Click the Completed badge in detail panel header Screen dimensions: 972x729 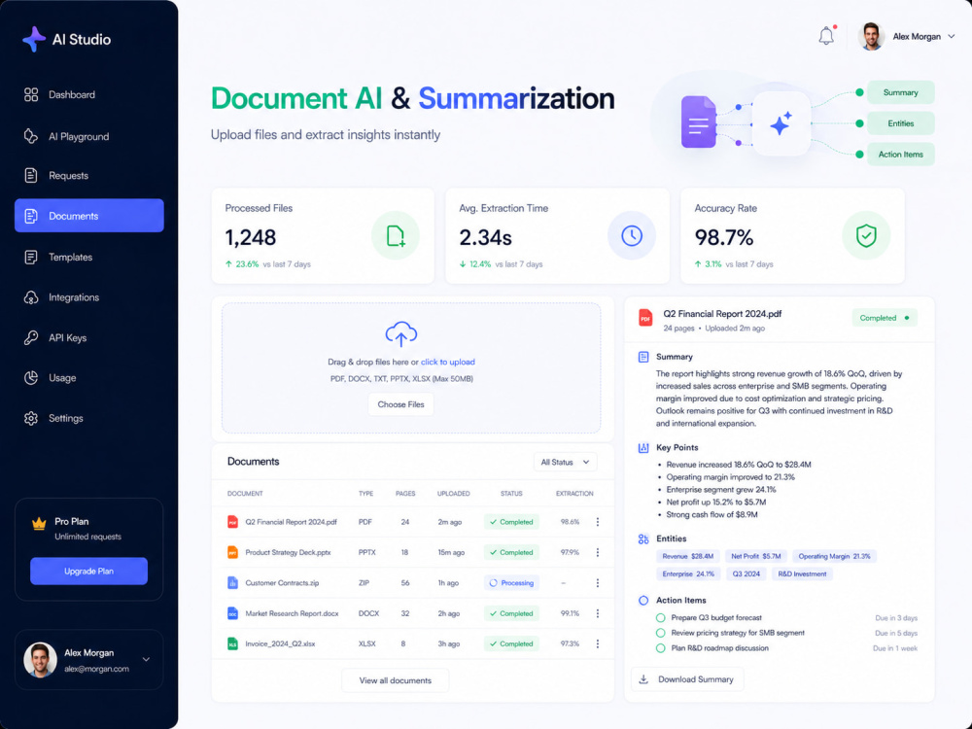tap(885, 318)
